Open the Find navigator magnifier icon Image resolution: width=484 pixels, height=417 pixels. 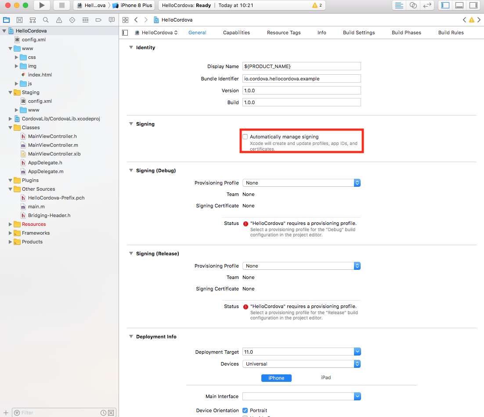tap(46, 20)
